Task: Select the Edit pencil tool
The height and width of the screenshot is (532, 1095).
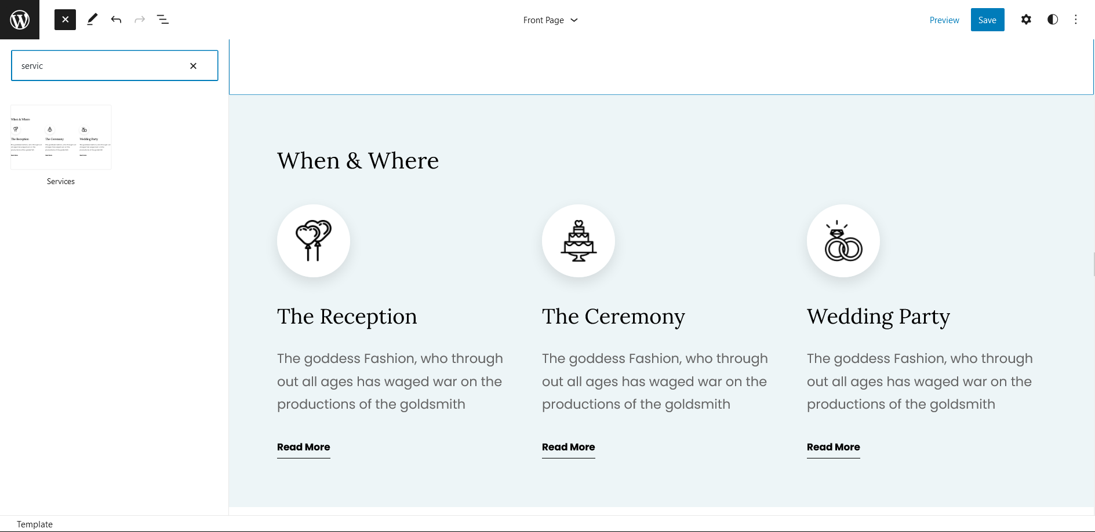Action: [x=92, y=20]
